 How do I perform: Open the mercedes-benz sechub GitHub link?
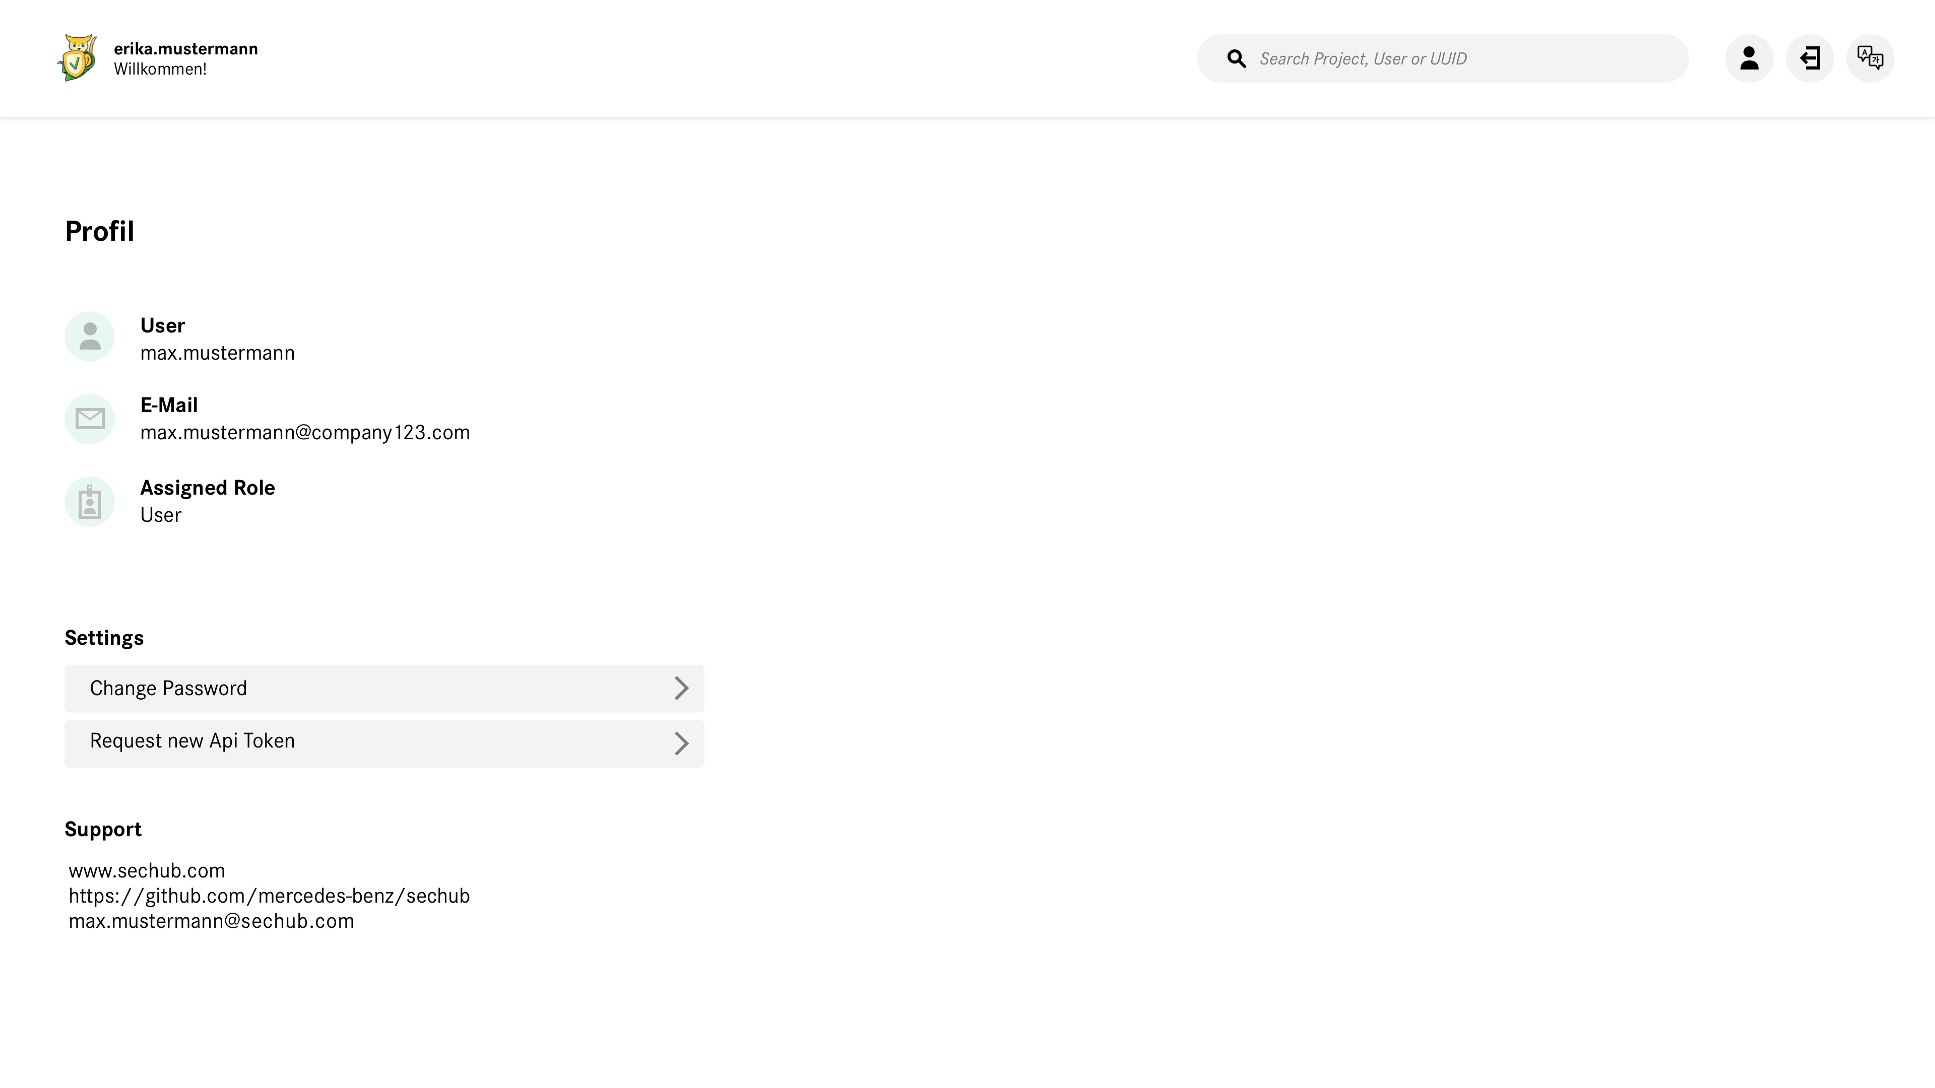pos(269,895)
